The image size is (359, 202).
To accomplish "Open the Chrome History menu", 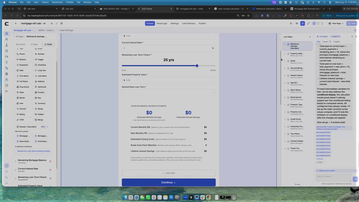I will tap(45, 2).
